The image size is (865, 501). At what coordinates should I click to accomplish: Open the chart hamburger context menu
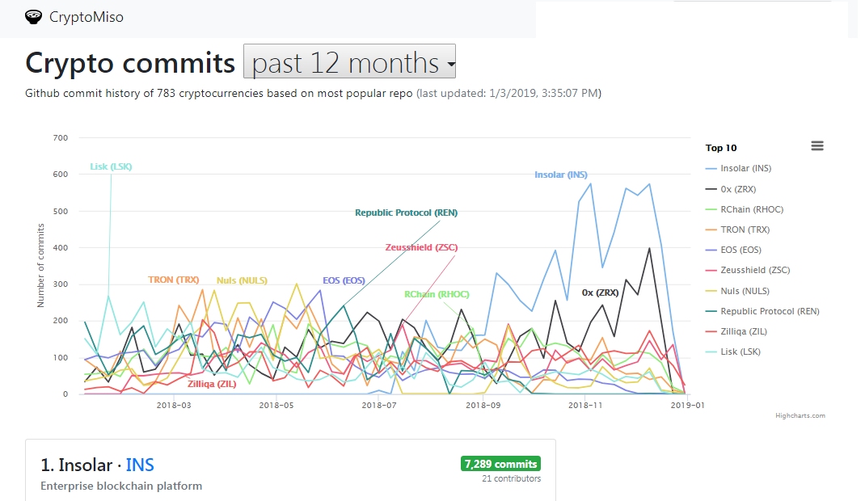click(817, 146)
